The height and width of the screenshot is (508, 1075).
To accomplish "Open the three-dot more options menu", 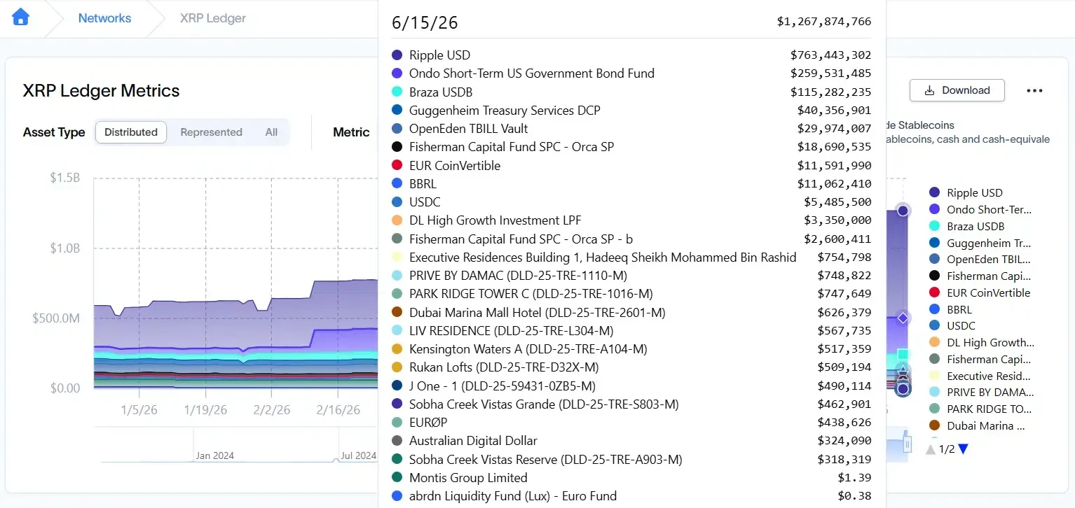I will click(1034, 90).
